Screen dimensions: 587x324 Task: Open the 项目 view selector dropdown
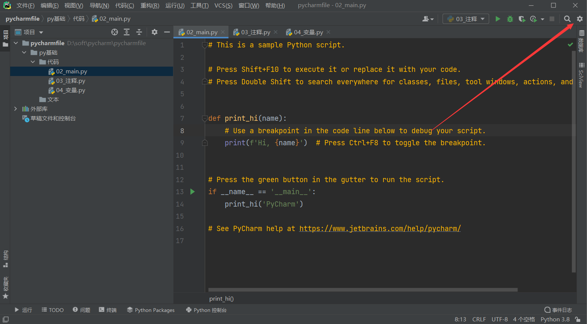pyautogui.click(x=29, y=32)
